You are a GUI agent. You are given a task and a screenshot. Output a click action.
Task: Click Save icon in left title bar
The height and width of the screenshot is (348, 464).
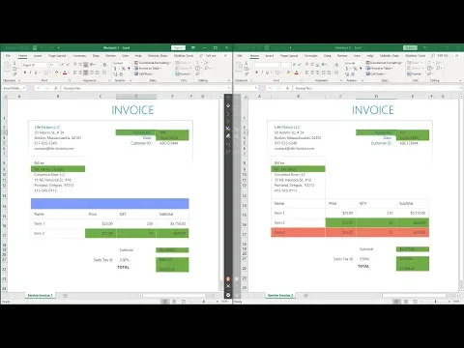pos(35,47)
